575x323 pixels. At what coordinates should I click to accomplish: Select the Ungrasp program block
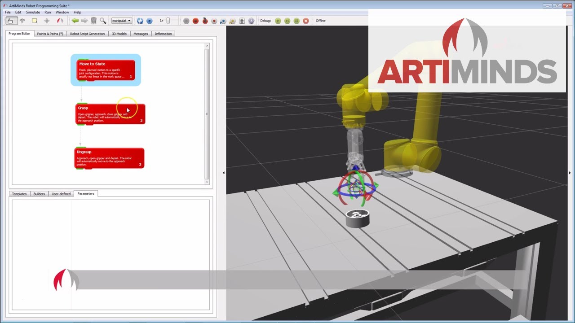click(x=109, y=158)
